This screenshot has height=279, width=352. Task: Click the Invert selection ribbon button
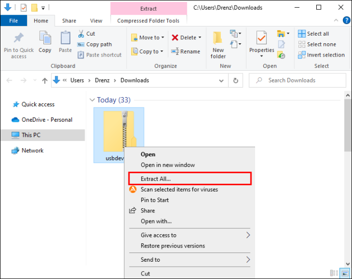pyautogui.click(x=321, y=55)
